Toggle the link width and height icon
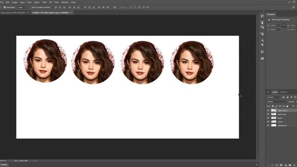Viewport: 297px width, 167px height. pos(284,25)
